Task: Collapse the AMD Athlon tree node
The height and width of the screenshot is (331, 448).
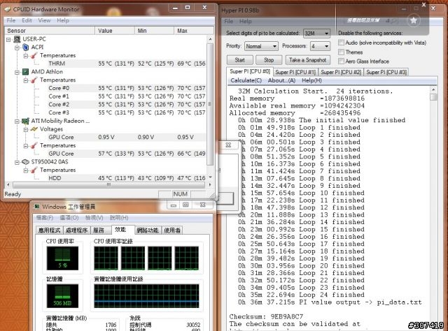Action: [17, 72]
